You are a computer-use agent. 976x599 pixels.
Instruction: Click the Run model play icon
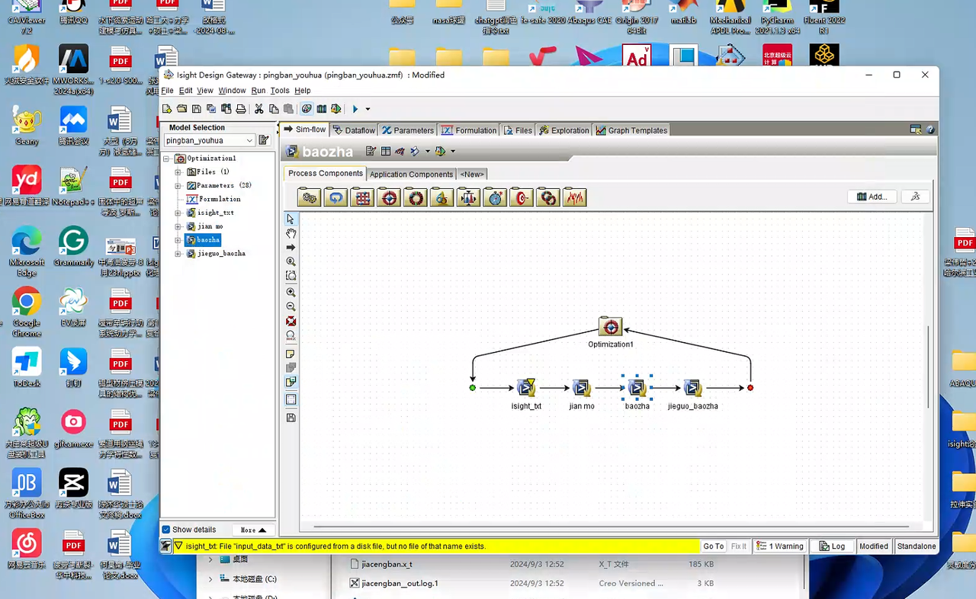pos(355,109)
